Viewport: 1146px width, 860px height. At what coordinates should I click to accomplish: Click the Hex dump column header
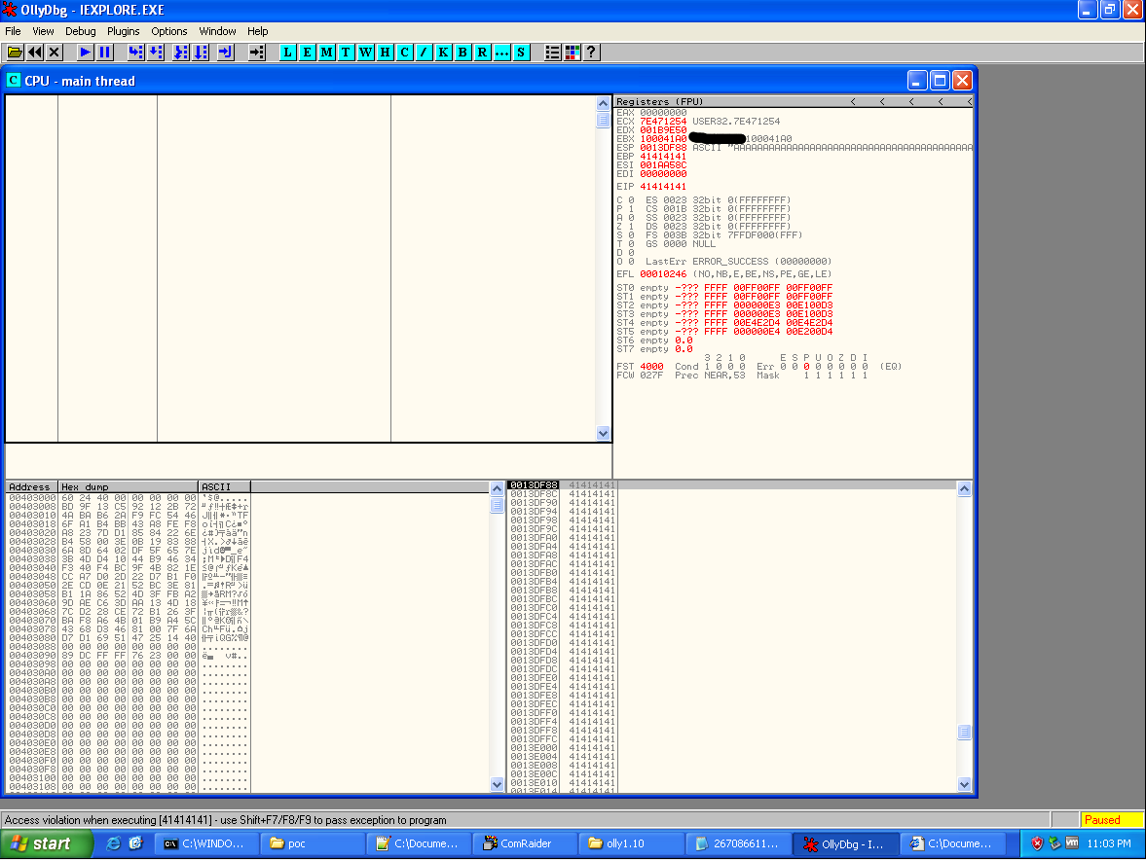pos(128,487)
